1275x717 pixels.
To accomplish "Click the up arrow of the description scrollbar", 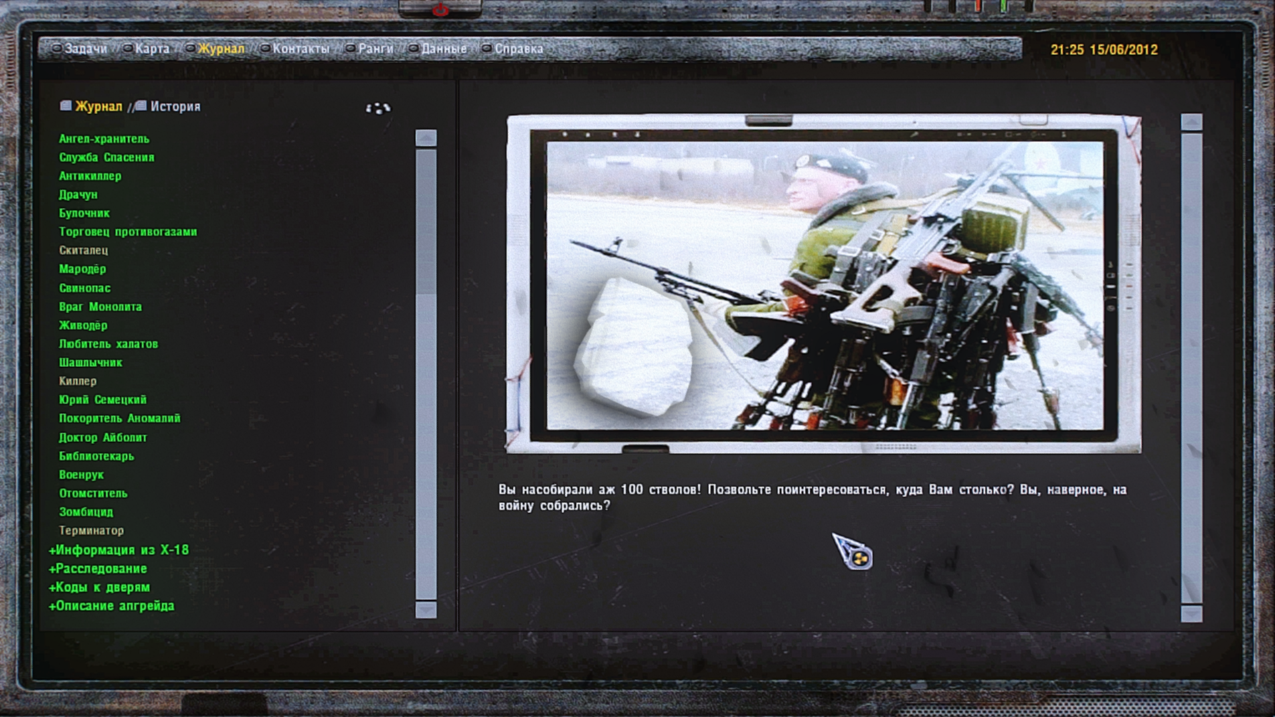I will (x=1191, y=122).
